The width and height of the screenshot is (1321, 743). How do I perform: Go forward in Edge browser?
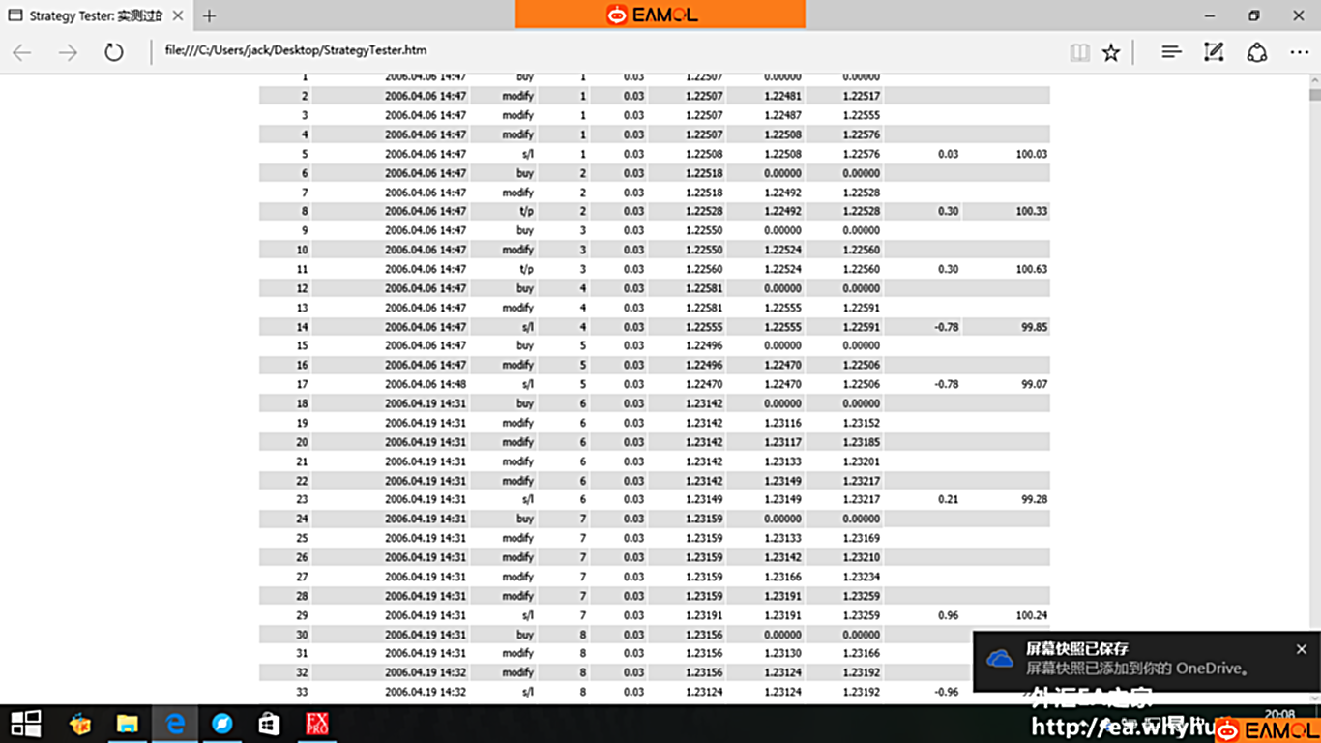(68, 52)
